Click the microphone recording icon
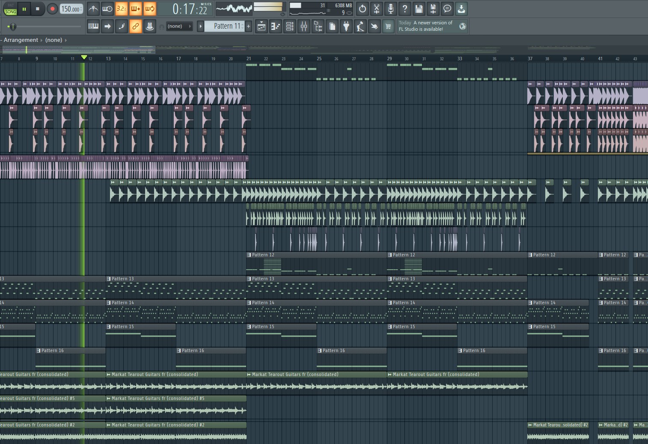 click(390, 9)
